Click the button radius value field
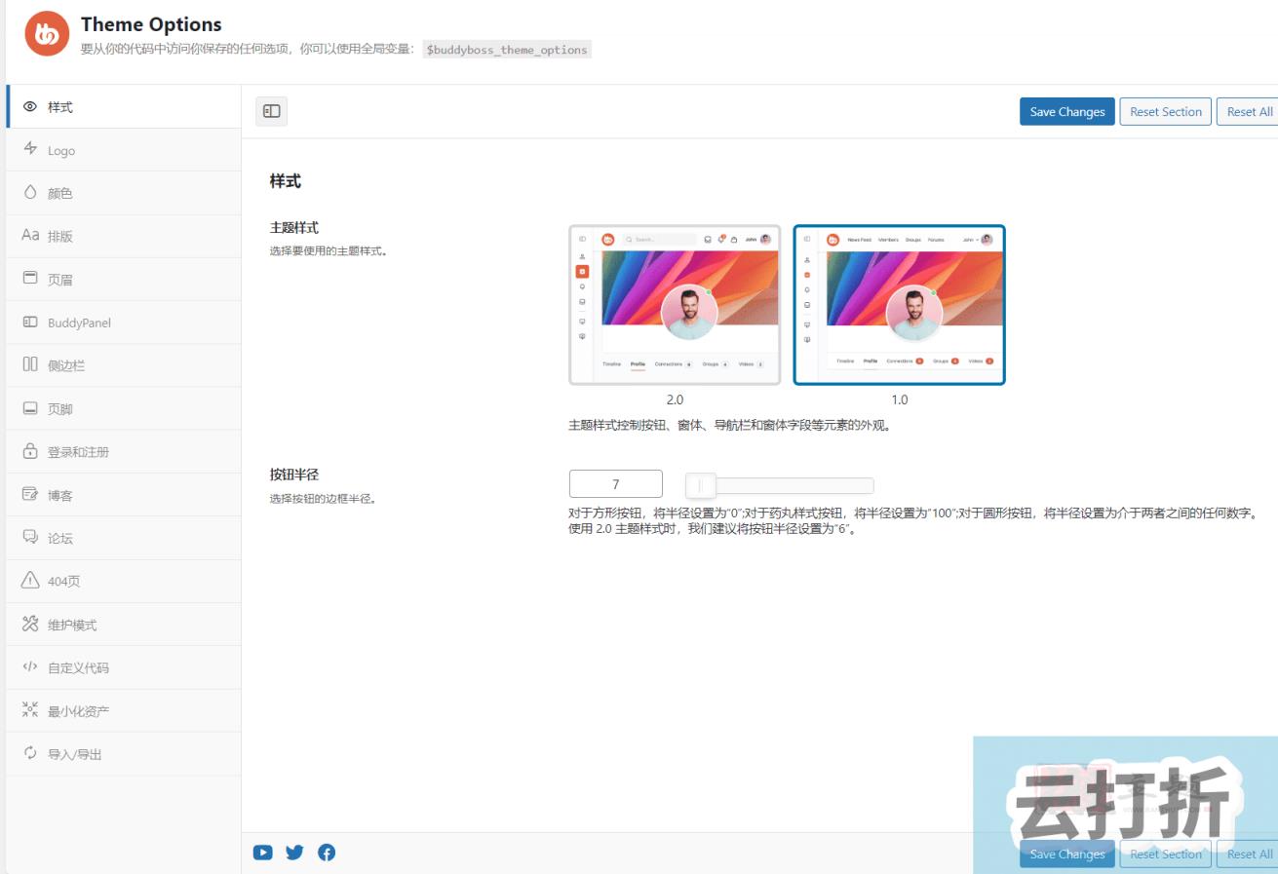 [616, 484]
